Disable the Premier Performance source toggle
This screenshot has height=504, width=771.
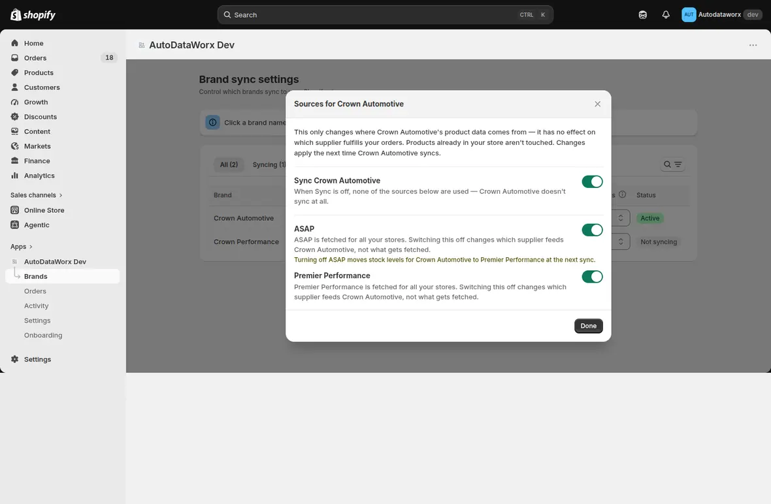[592, 277]
